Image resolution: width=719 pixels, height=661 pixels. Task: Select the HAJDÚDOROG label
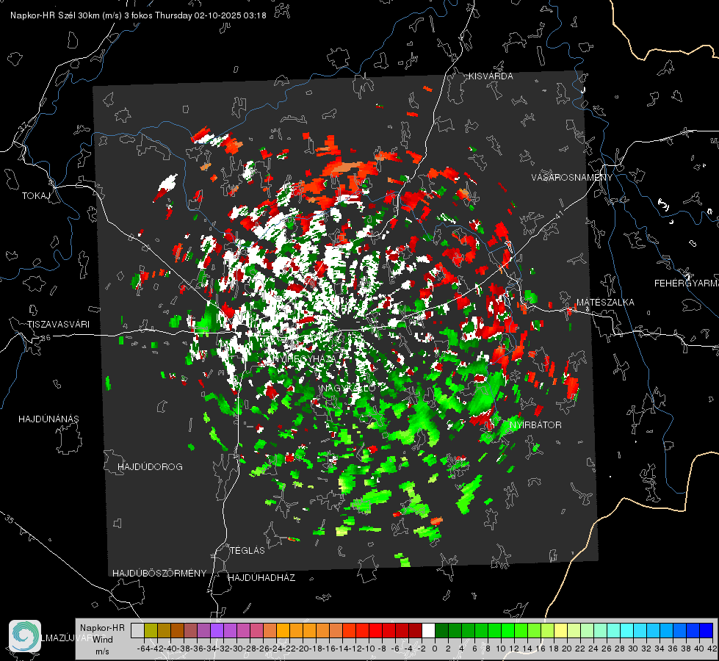click(150, 467)
